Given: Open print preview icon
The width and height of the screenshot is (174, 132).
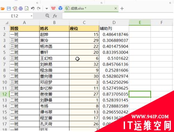Looking at the screenshot, I should tap(27, 8).
